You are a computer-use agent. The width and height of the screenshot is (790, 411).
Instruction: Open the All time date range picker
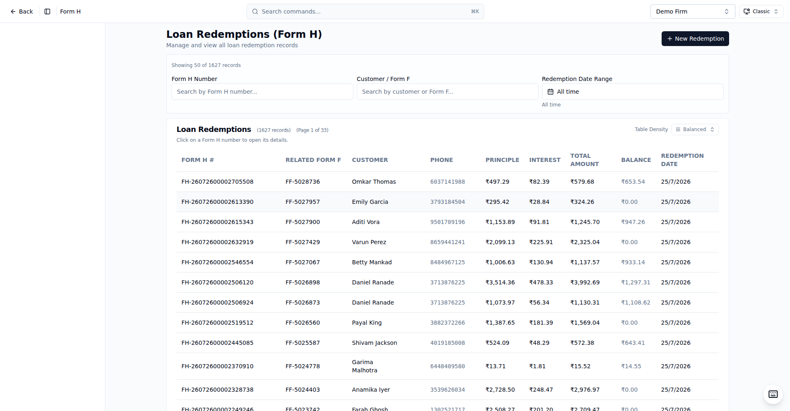[633, 92]
